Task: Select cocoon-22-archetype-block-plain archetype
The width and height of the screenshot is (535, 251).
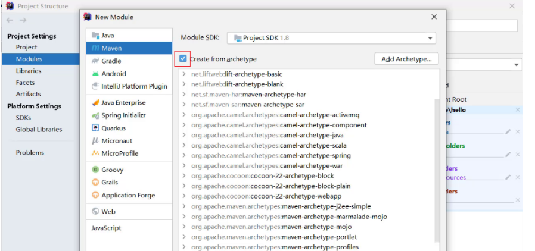Action: (271, 186)
